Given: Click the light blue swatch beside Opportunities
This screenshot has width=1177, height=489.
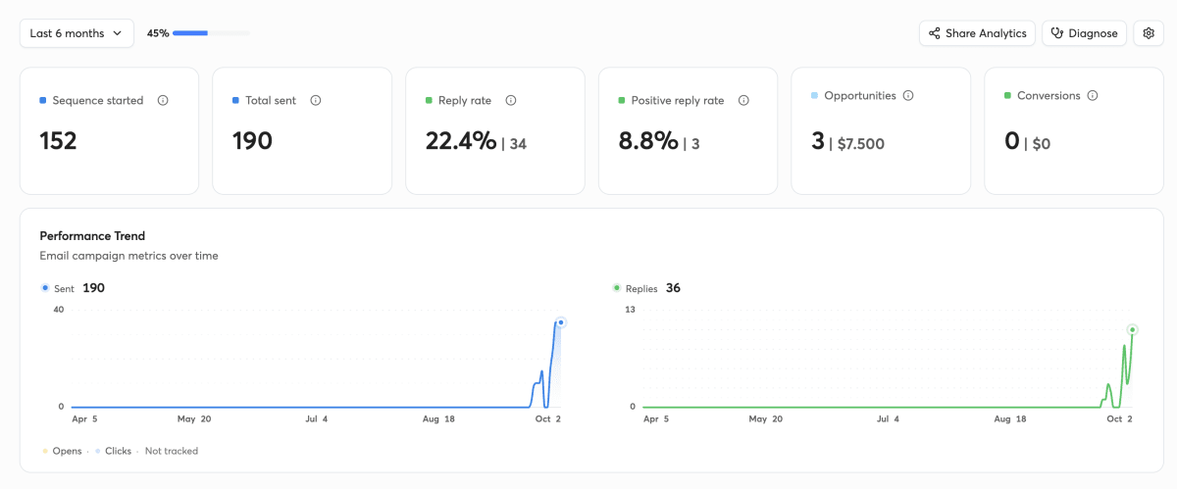Looking at the screenshot, I should (x=815, y=96).
